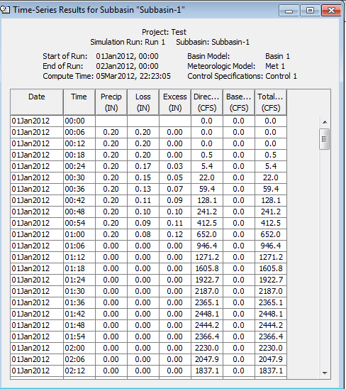Click the window icon in title bar
Screen dimensions: 346x389
(5, 10)
